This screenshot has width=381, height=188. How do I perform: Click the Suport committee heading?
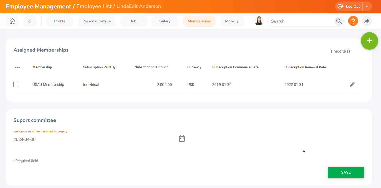coord(35,120)
